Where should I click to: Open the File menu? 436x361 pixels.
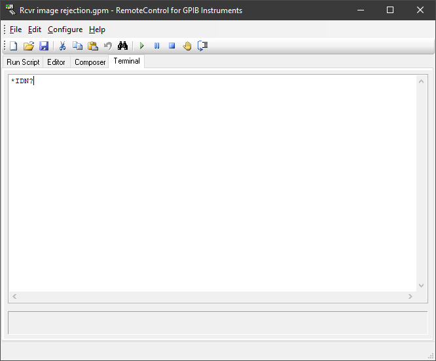click(x=16, y=29)
